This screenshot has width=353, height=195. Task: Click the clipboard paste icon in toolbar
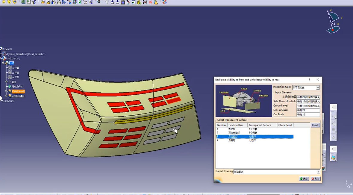click(123, 2)
